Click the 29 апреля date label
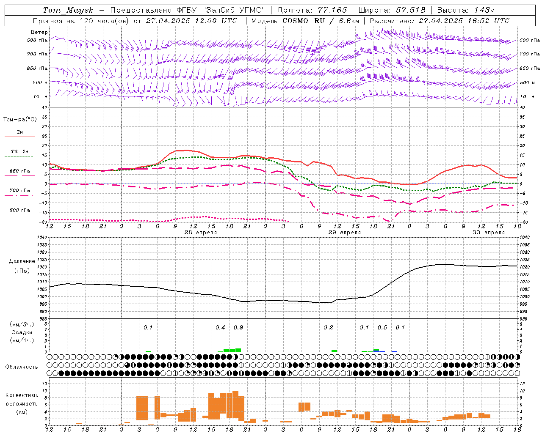542x433 pixels. click(344, 233)
